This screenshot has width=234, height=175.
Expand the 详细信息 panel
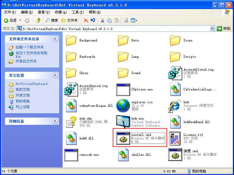[55, 121]
